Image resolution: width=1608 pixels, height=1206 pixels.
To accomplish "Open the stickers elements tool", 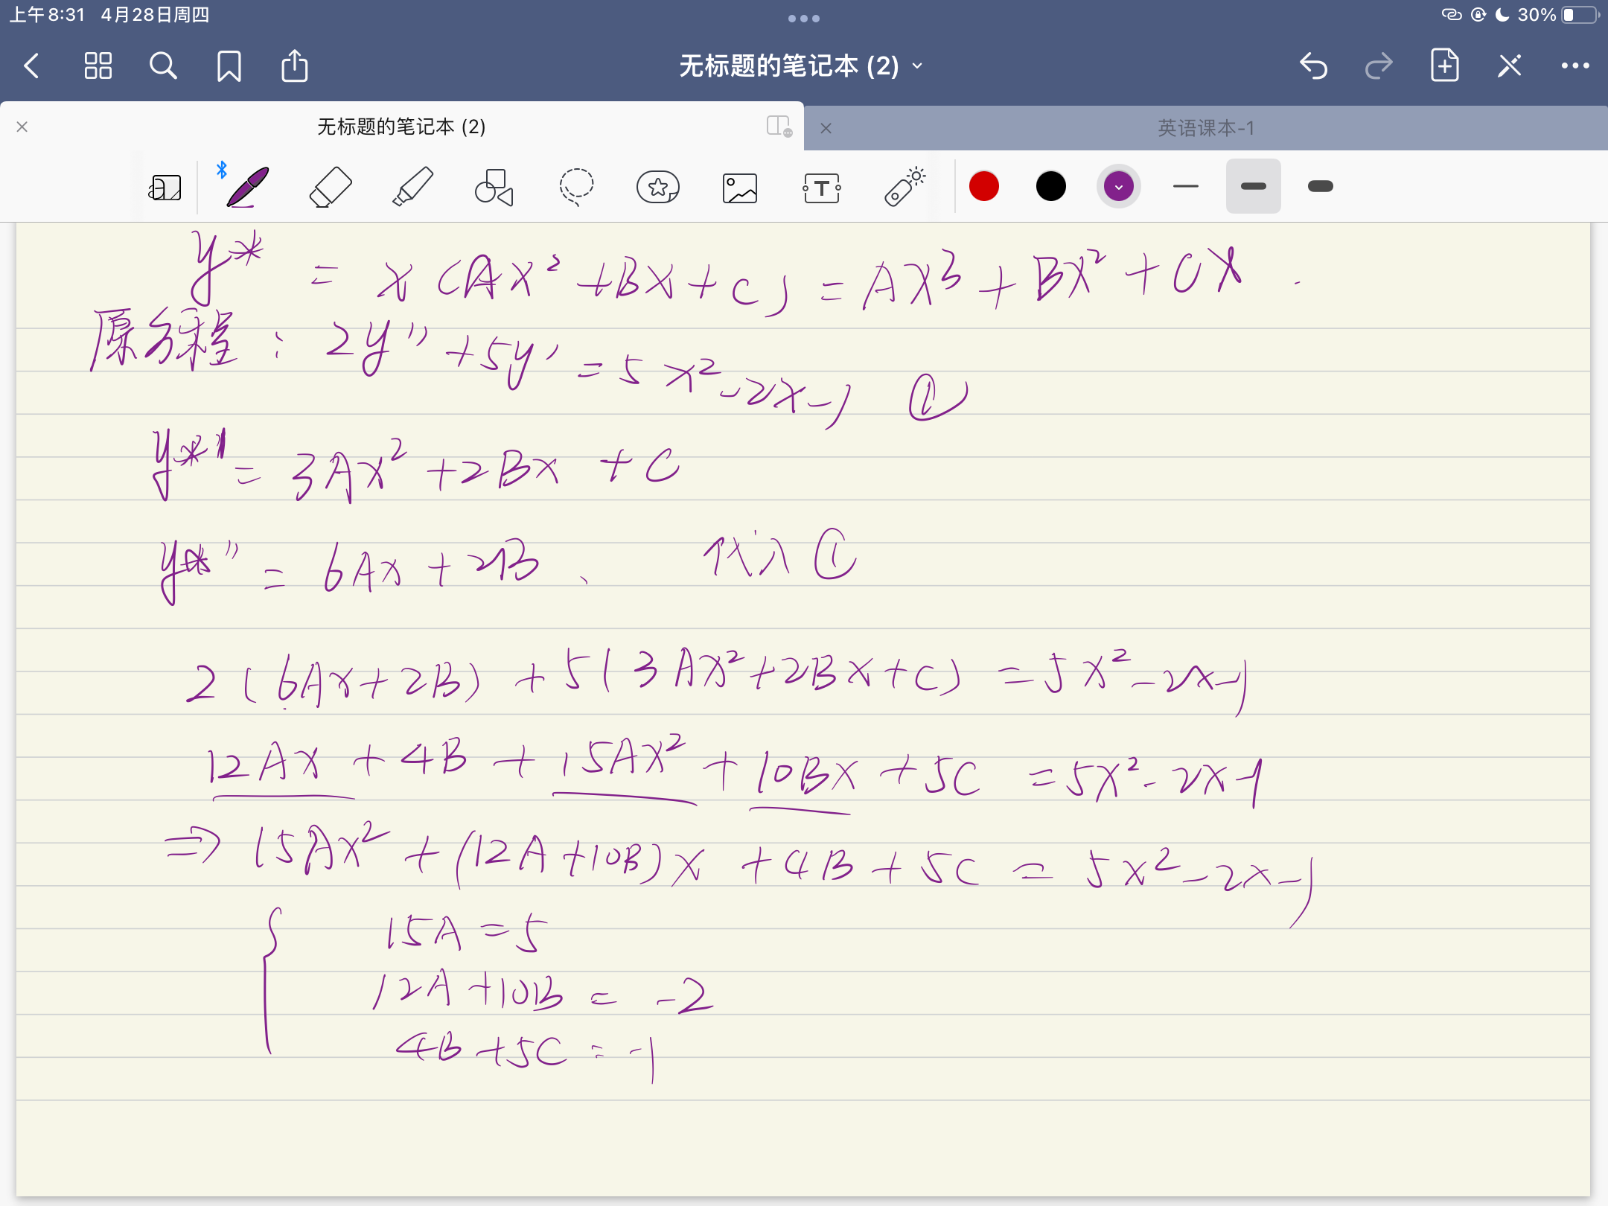I will pyautogui.click(x=658, y=187).
